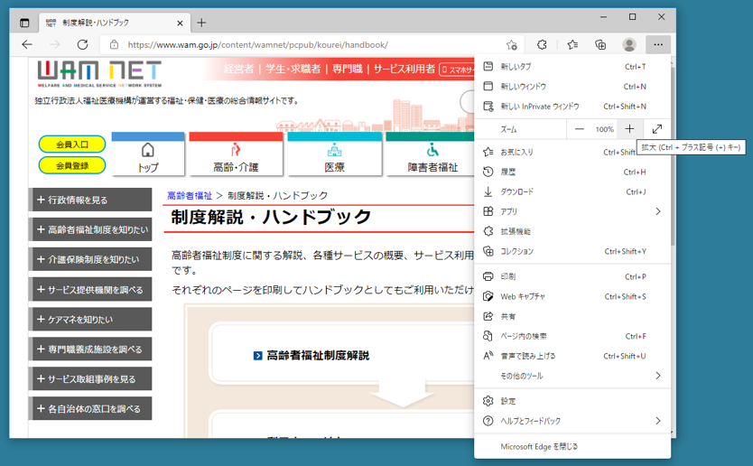Click the 経営者 header link
Image resolution: width=753 pixels, height=466 pixels.
pyautogui.click(x=238, y=69)
